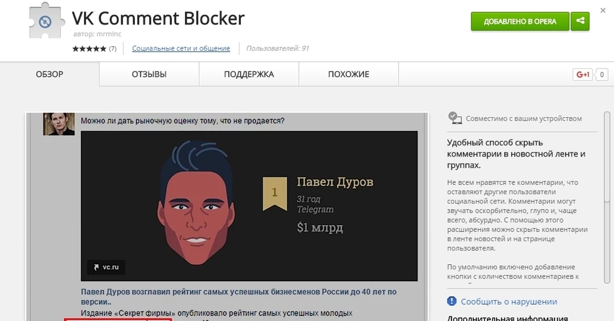
Task: Click the G+1 button
Action: (583, 75)
